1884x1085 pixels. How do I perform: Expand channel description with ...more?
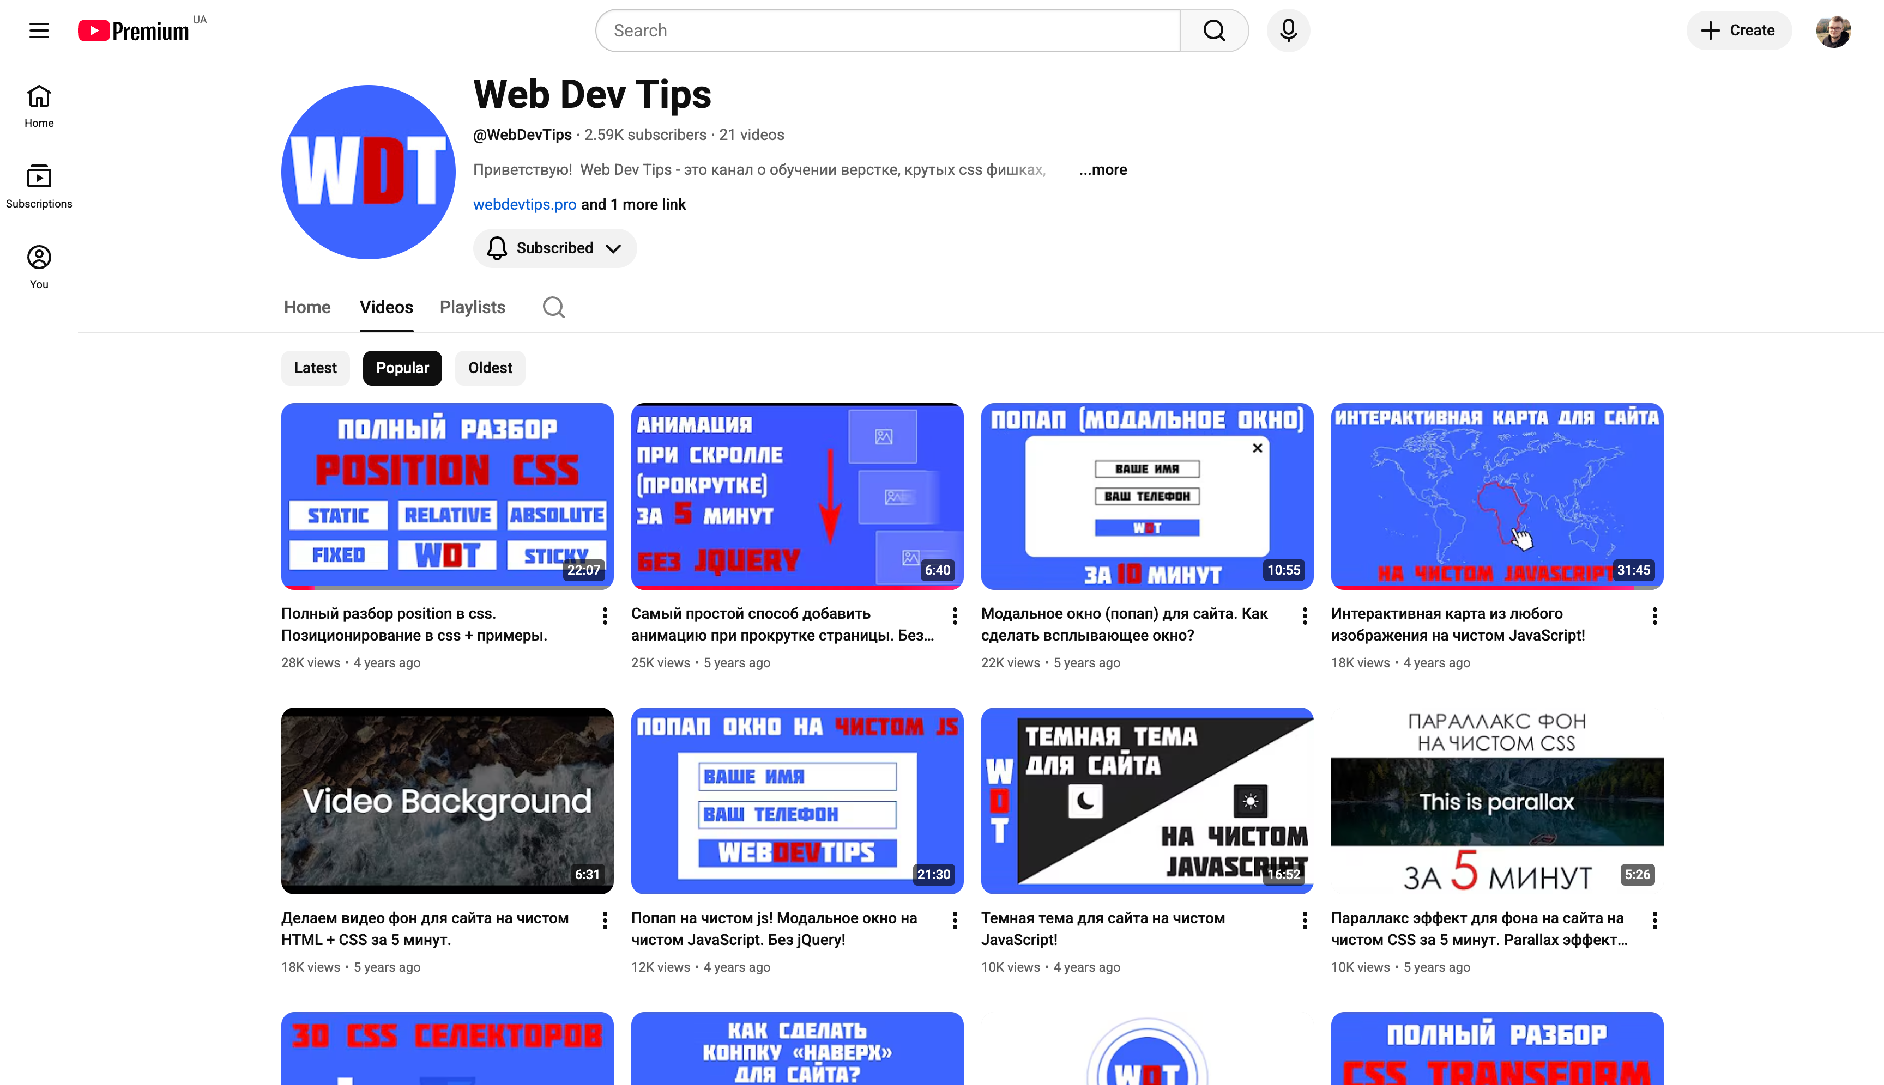click(x=1102, y=170)
